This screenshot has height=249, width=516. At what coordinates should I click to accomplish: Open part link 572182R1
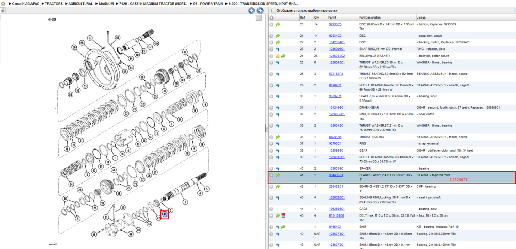[336, 74]
